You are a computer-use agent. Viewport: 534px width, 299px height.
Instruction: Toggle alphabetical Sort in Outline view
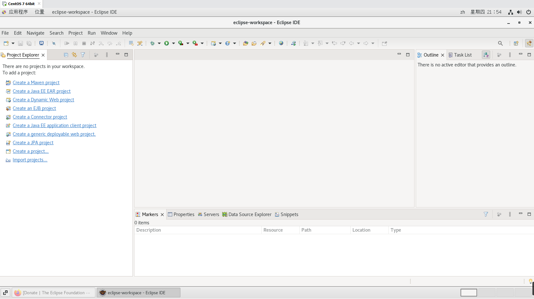pyautogui.click(x=486, y=55)
